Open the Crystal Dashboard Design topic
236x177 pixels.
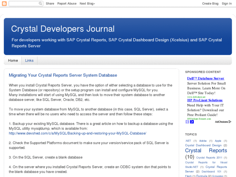(203, 145)
